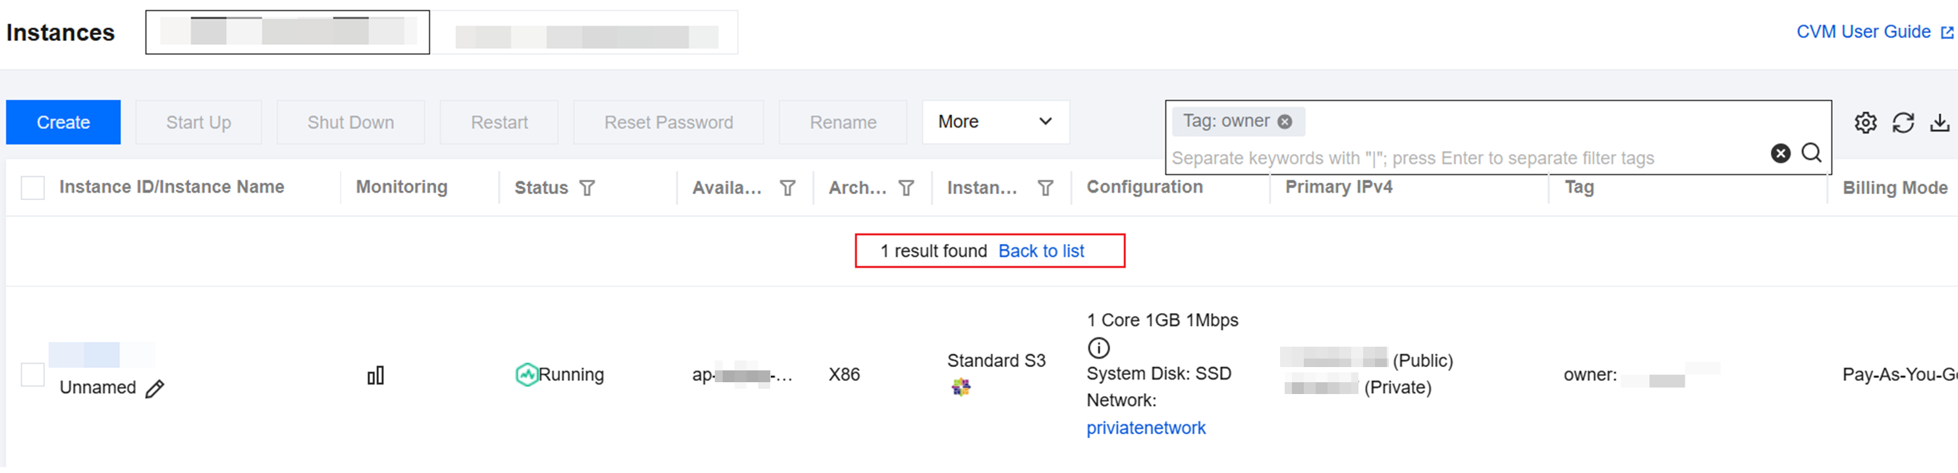This screenshot has width=1958, height=473.
Task: Open monitoring chart for the instance
Action: point(376,375)
